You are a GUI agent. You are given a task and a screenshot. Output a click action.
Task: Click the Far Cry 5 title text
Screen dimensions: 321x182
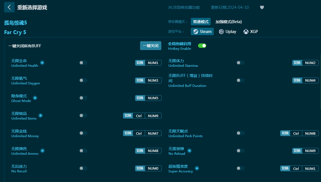click(15, 32)
